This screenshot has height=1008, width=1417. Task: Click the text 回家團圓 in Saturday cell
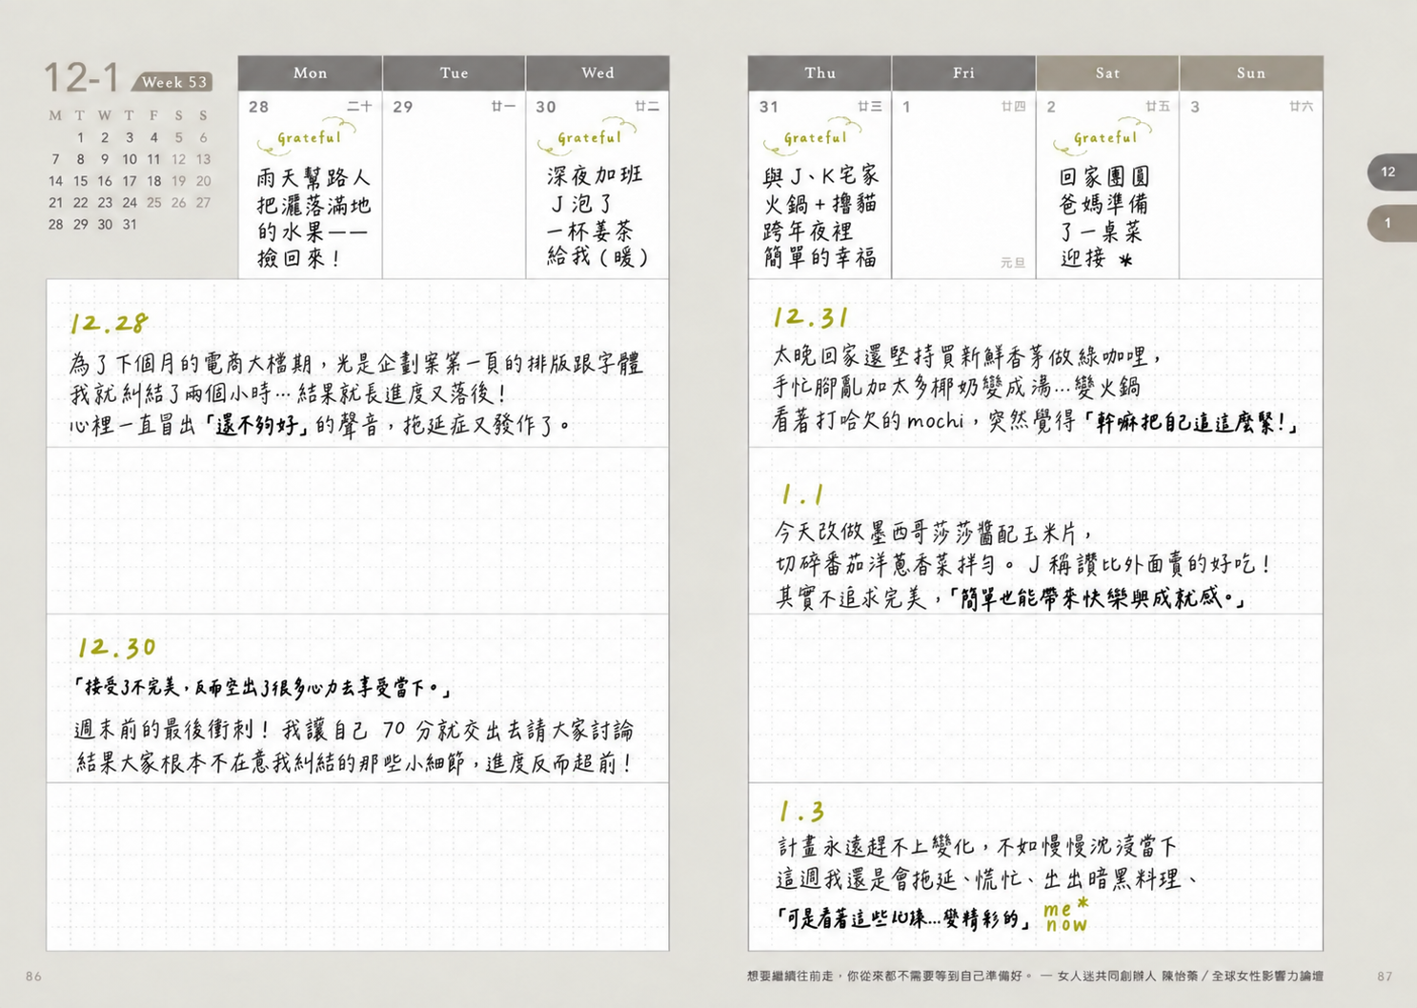pyautogui.click(x=1103, y=177)
